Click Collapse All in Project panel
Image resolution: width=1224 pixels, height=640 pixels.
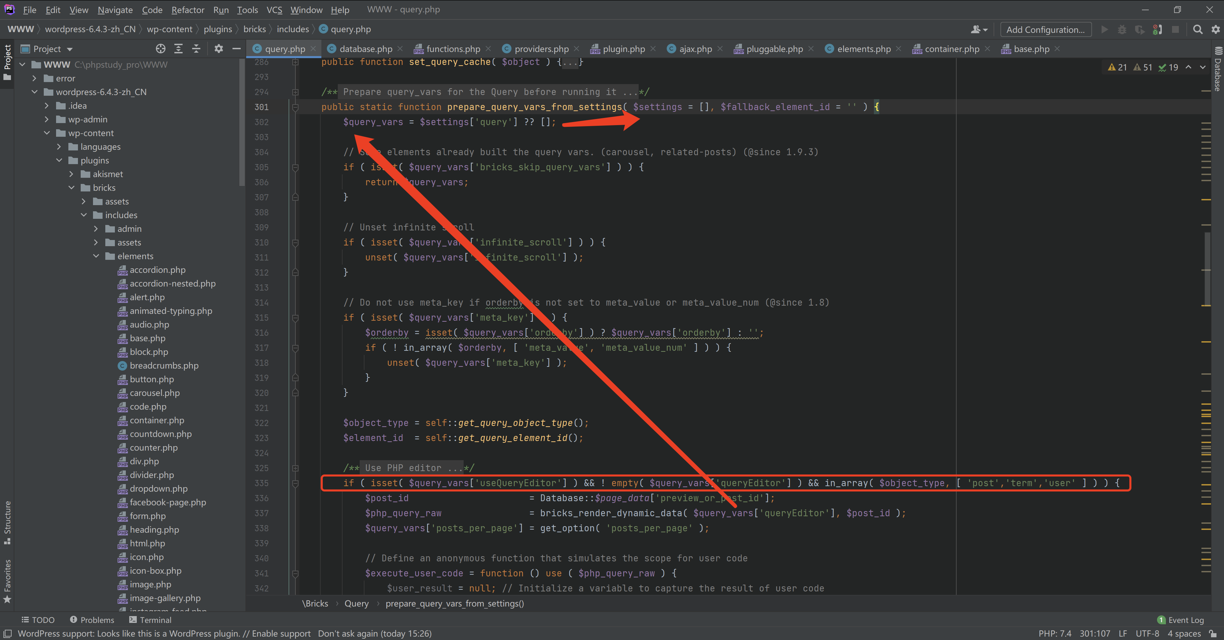(x=196, y=49)
